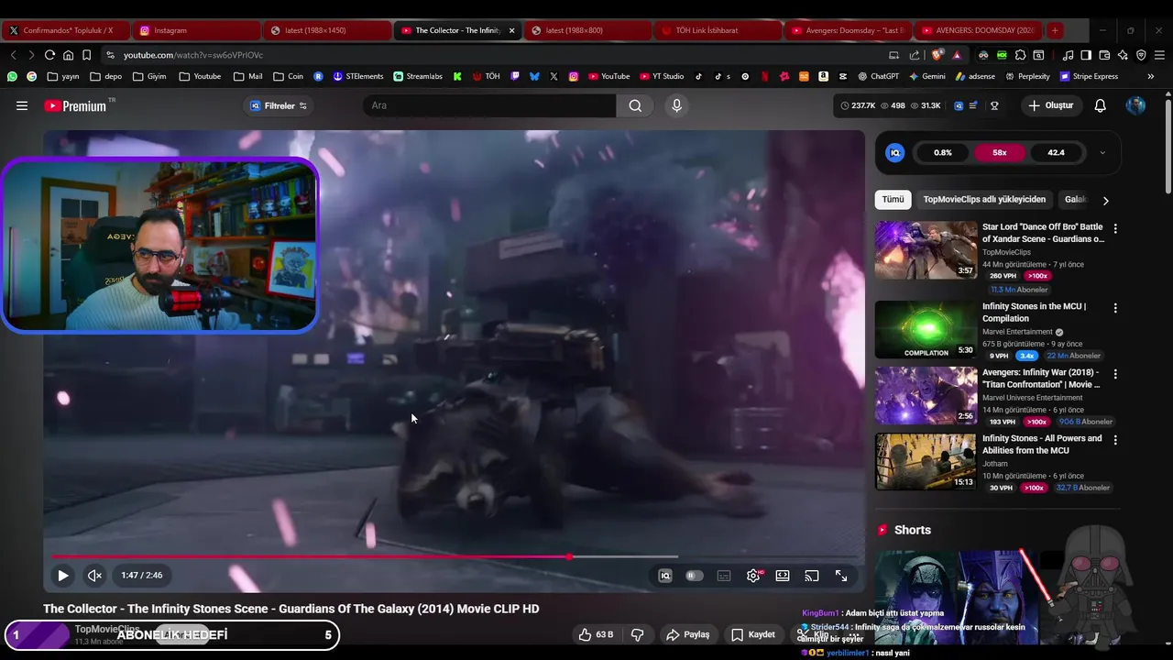1173x660 pixels.
Task: Switch to the TÖH Link İstihbarat tab
Action: tap(718, 30)
